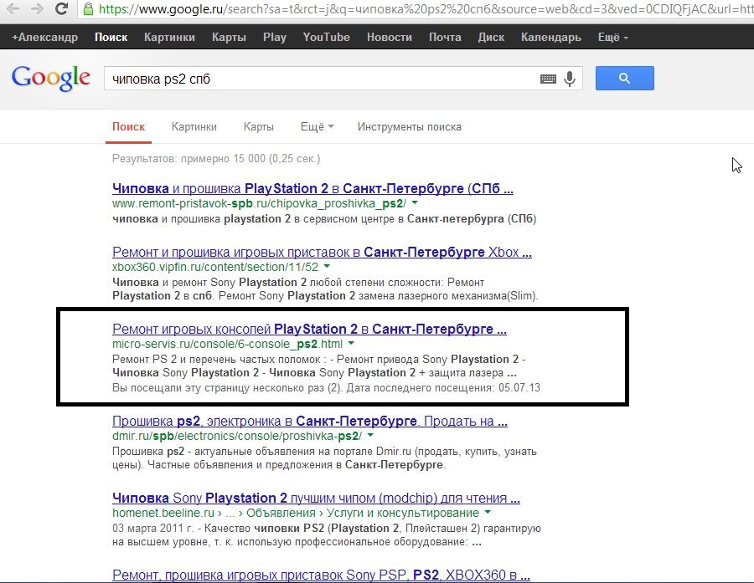Screen dimensions: 754x583
Task: Open result Чиповка и прошивка PlayStation 2
Action: pyautogui.click(x=312, y=188)
